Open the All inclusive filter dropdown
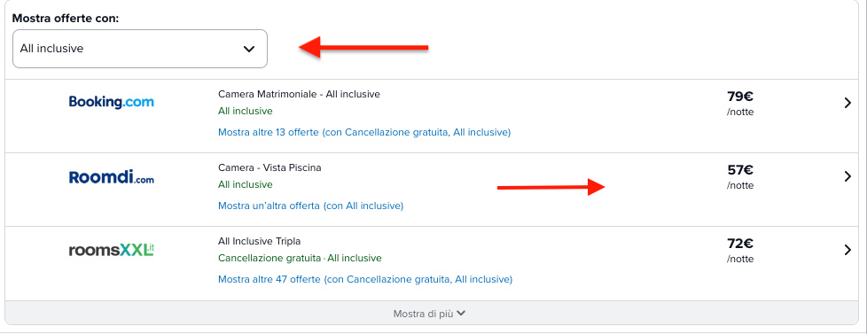867x334 pixels. [140, 49]
